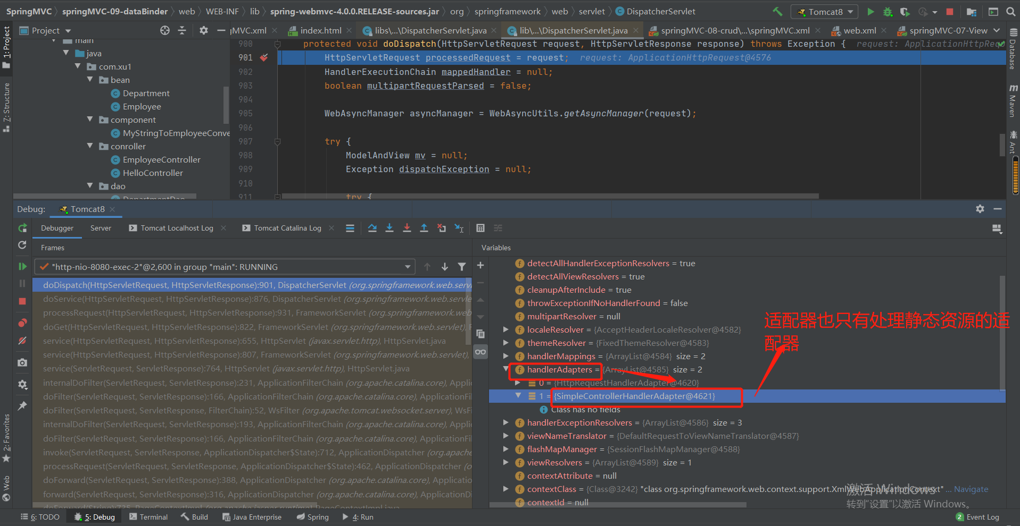Click the editor horizontal scrollbar
The height and width of the screenshot is (526, 1020).
coord(550,196)
